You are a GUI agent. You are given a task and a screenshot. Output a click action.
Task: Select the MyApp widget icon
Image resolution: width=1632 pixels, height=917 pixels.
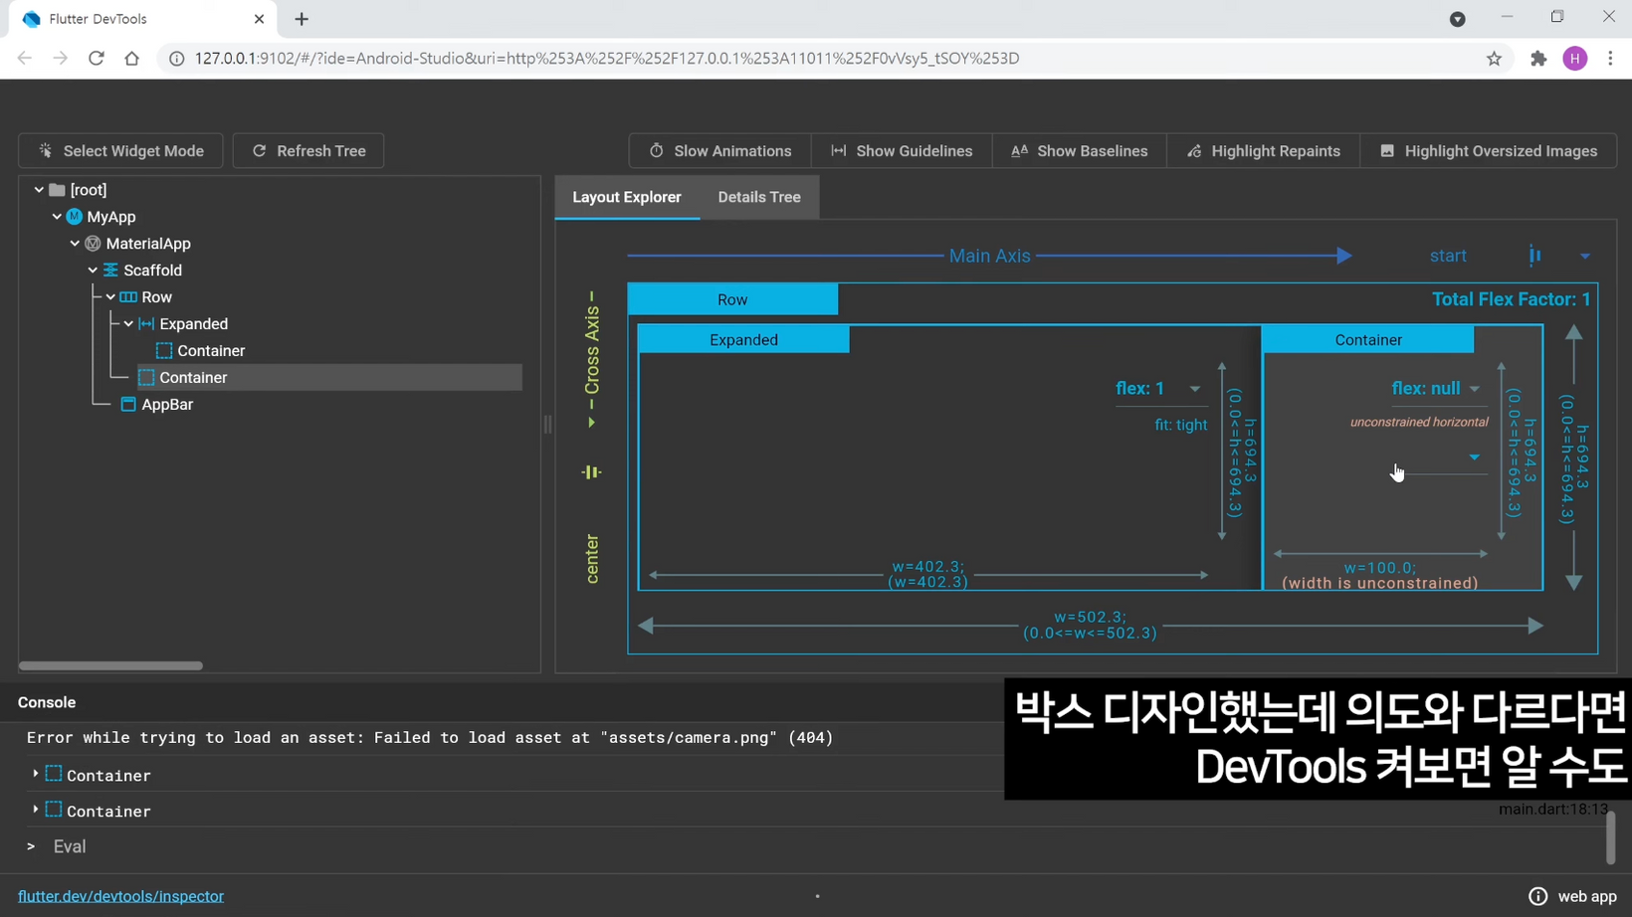pos(75,217)
